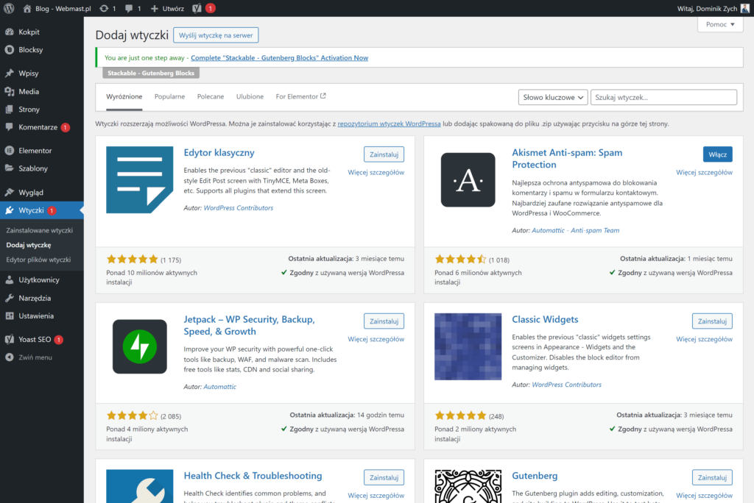Click the updates icon in admin bar
The image size is (754, 503).
tap(105, 8)
